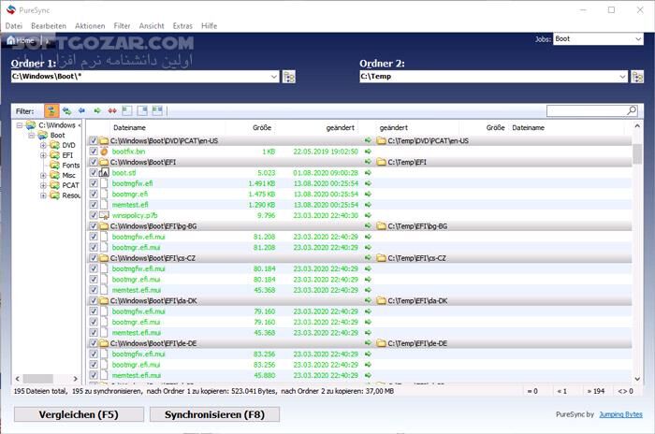Click the two-way green-blue arrows filter icon

pyautogui.click(x=66, y=110)
